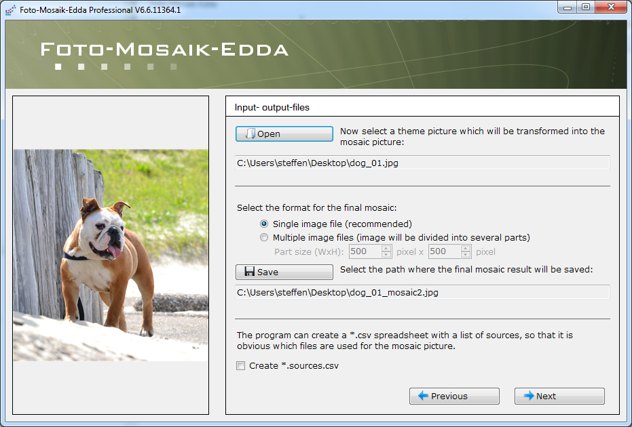Click the dog_01_mosaic2.jpg output path field

(422, 292)
